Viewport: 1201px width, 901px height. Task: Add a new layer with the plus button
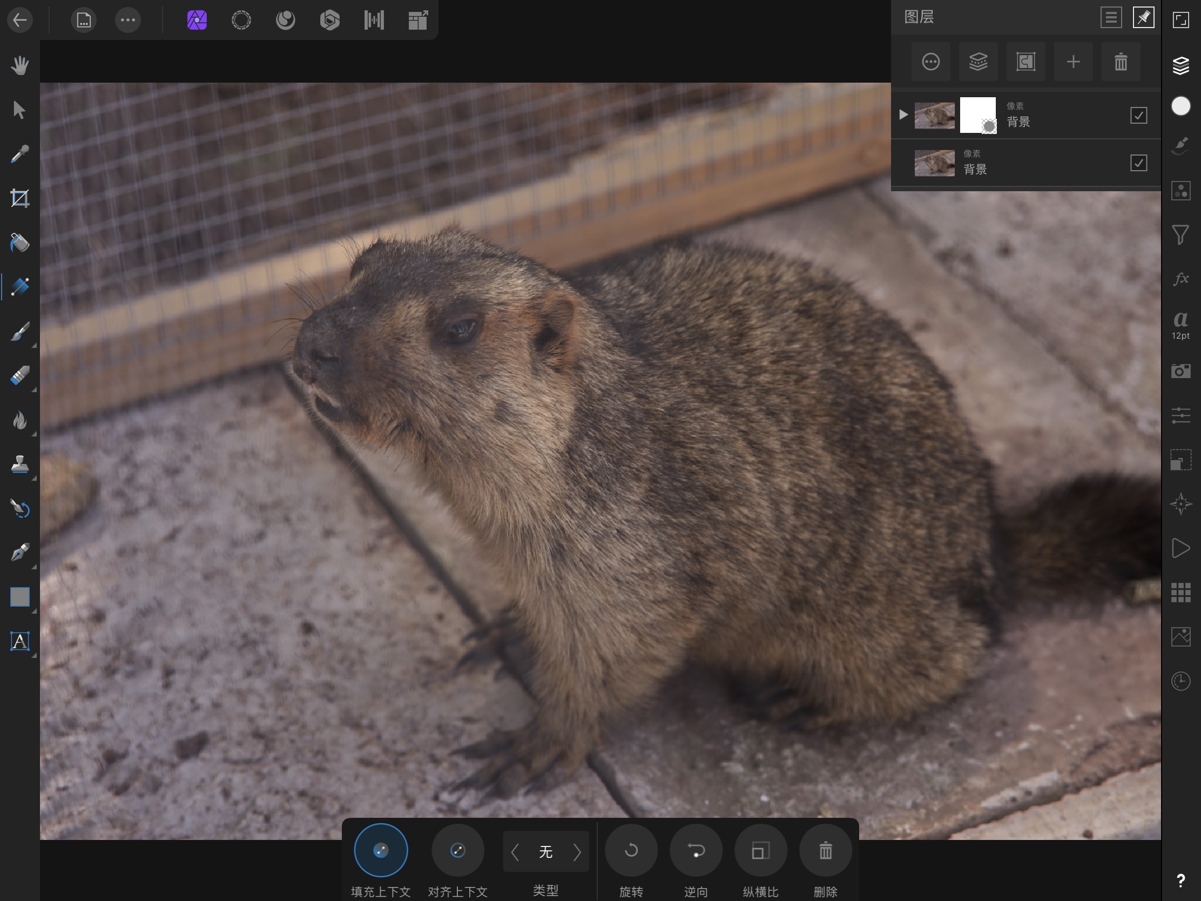1074,62
